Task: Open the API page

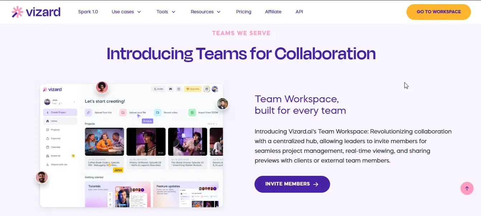Action: (299, 12)
